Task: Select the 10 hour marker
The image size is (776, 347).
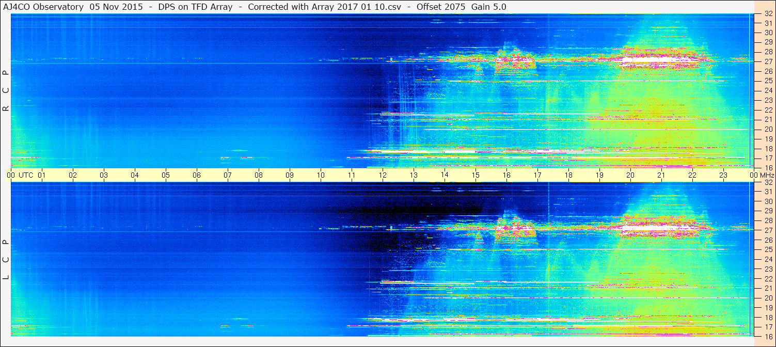Action: click(x=321, y=175)
